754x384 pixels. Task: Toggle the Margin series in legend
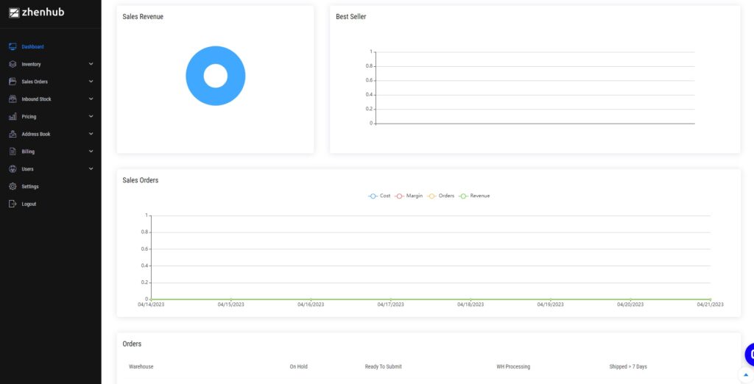[409, 196]
